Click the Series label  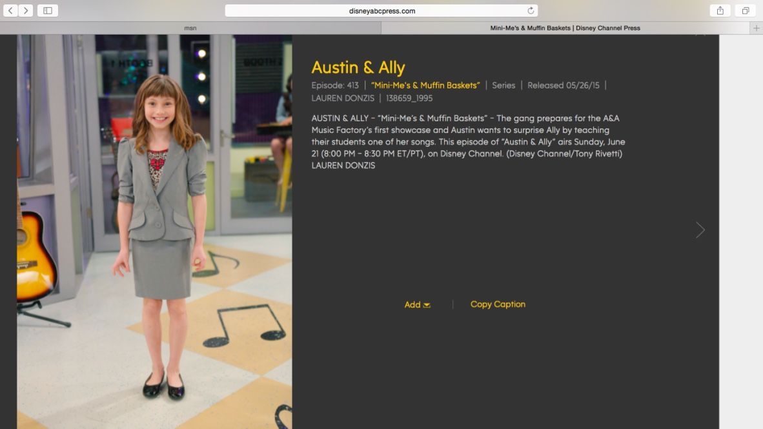point(503,85)
